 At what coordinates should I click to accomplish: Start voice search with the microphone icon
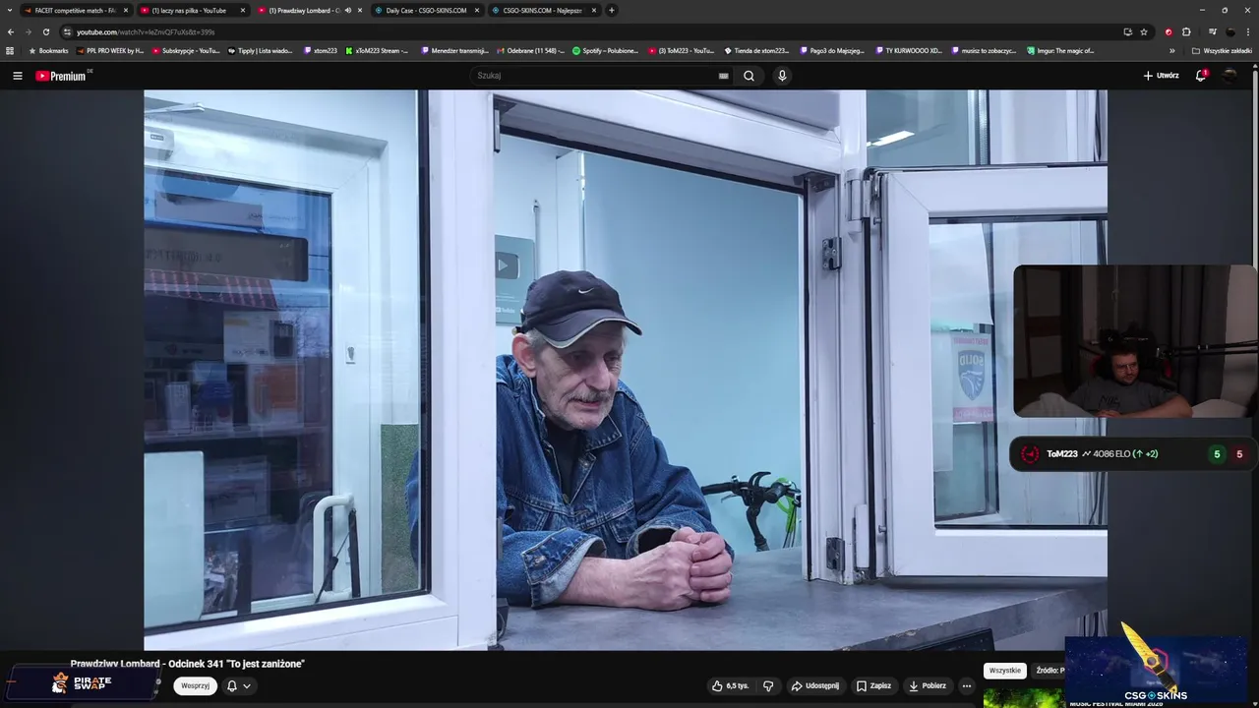pos(782,76)
